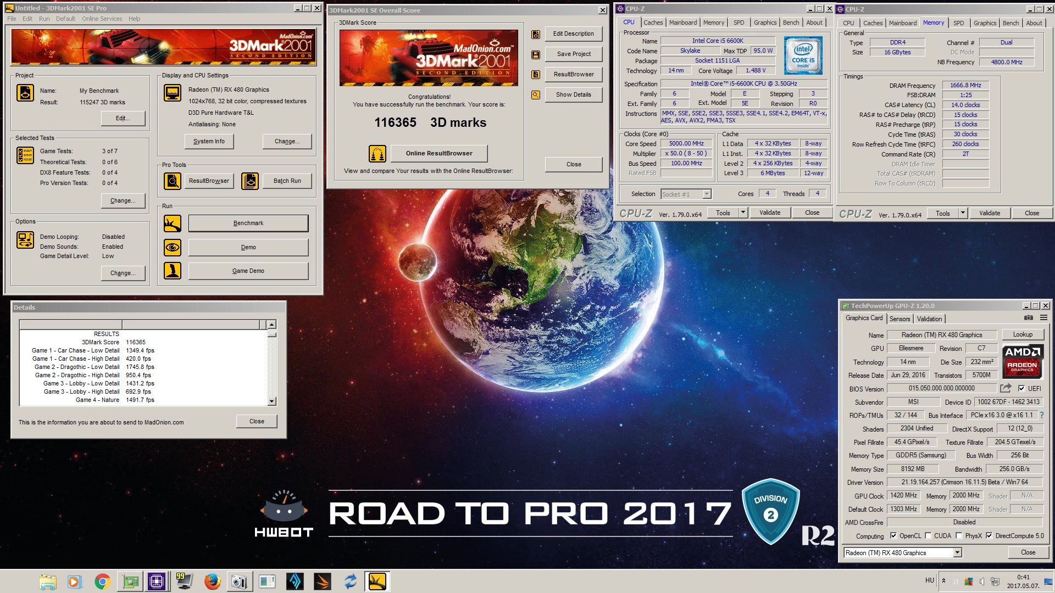Click the floppy disk Save Project icon
Screen dimensions: 1055x593
pyautogui.click(x=536, y=54)
